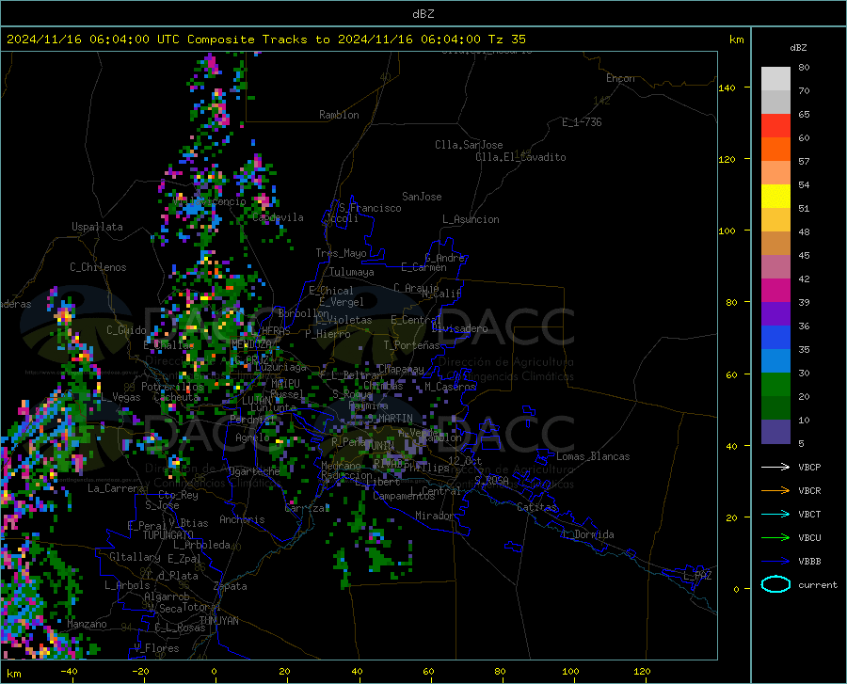Pick the purple 36-39 dBZ swatch

point(775,314)
